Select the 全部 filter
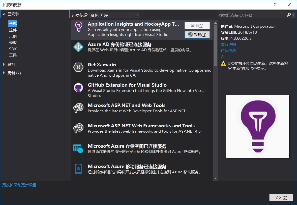 [13, 24]
